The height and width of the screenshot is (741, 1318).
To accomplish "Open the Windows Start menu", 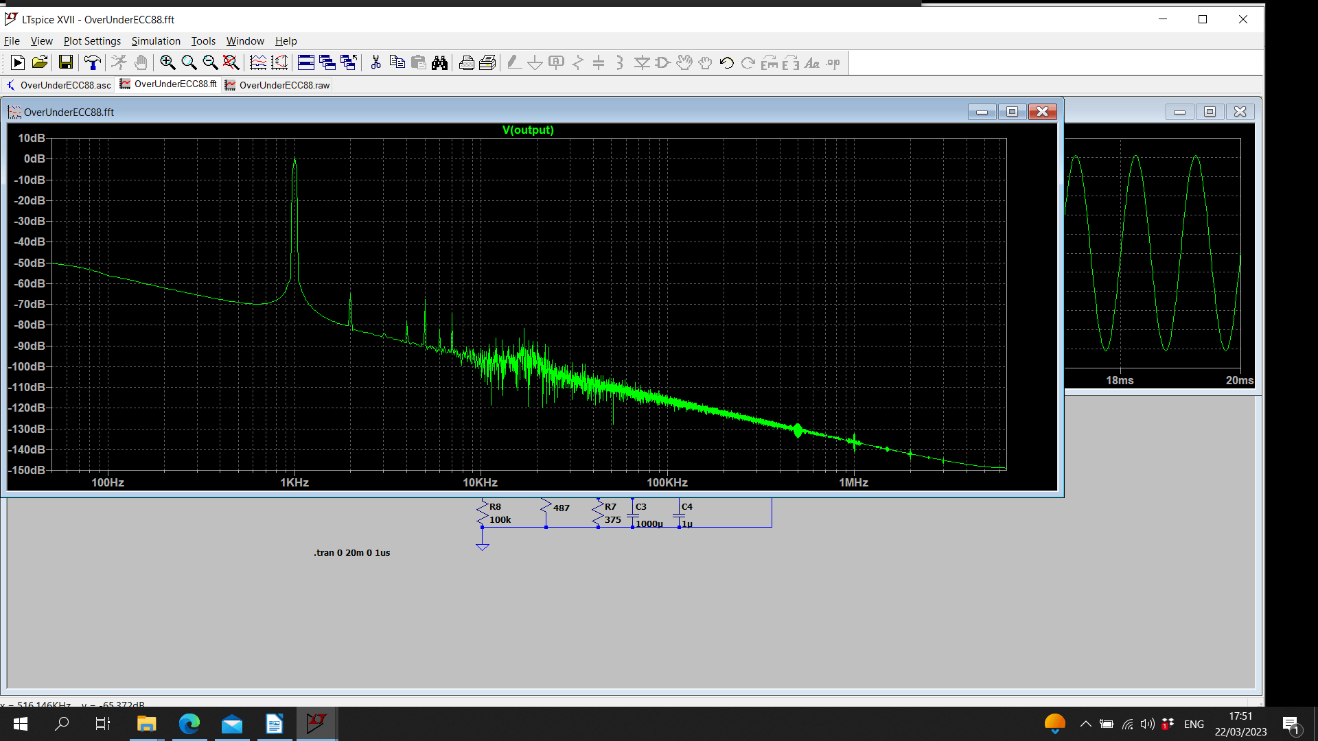I will 21,724.
